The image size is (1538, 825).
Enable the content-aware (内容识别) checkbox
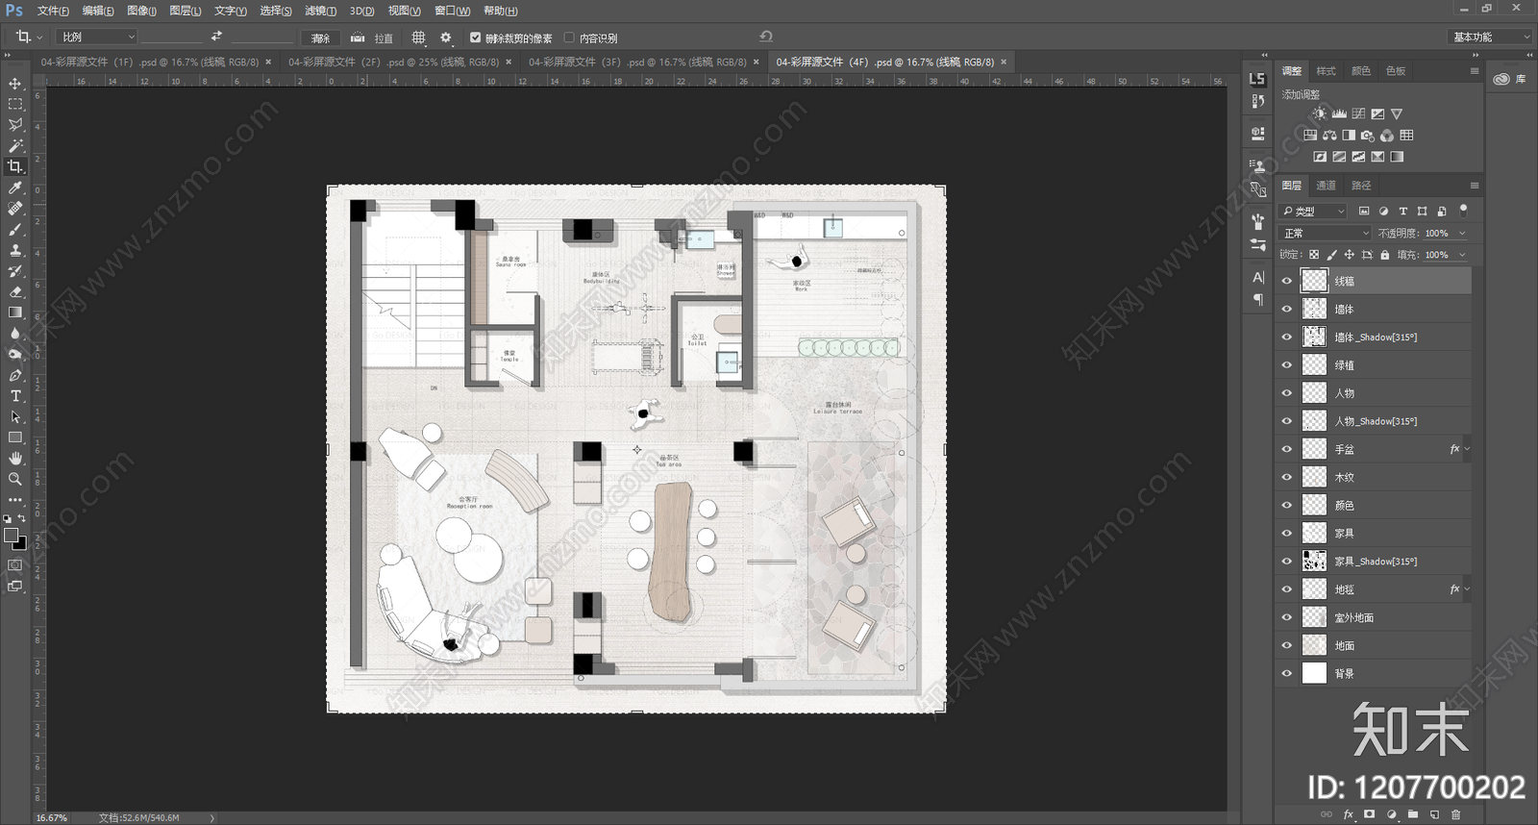click(x=569, y=37)
